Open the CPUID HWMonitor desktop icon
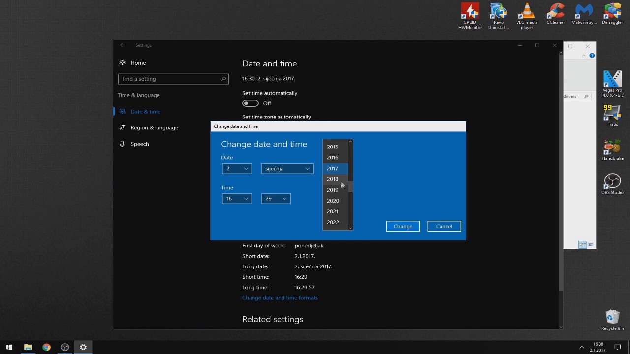The width and height of the screenshot is (630, 354). click(470, 16)
